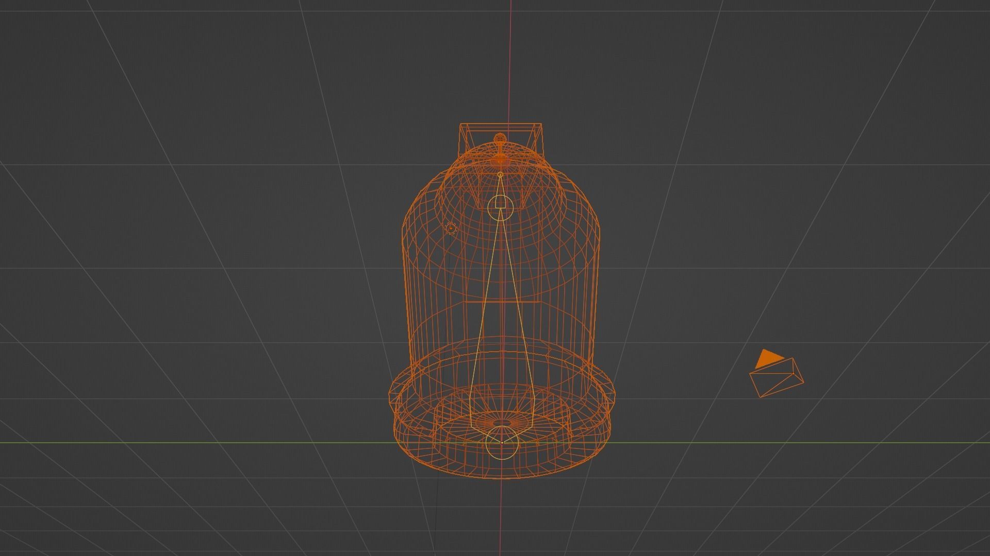The height and width of the screenshot is (556, 990).
Task: Click the tiny yellow circle at cone apex
Action: [x=500, y=175]
